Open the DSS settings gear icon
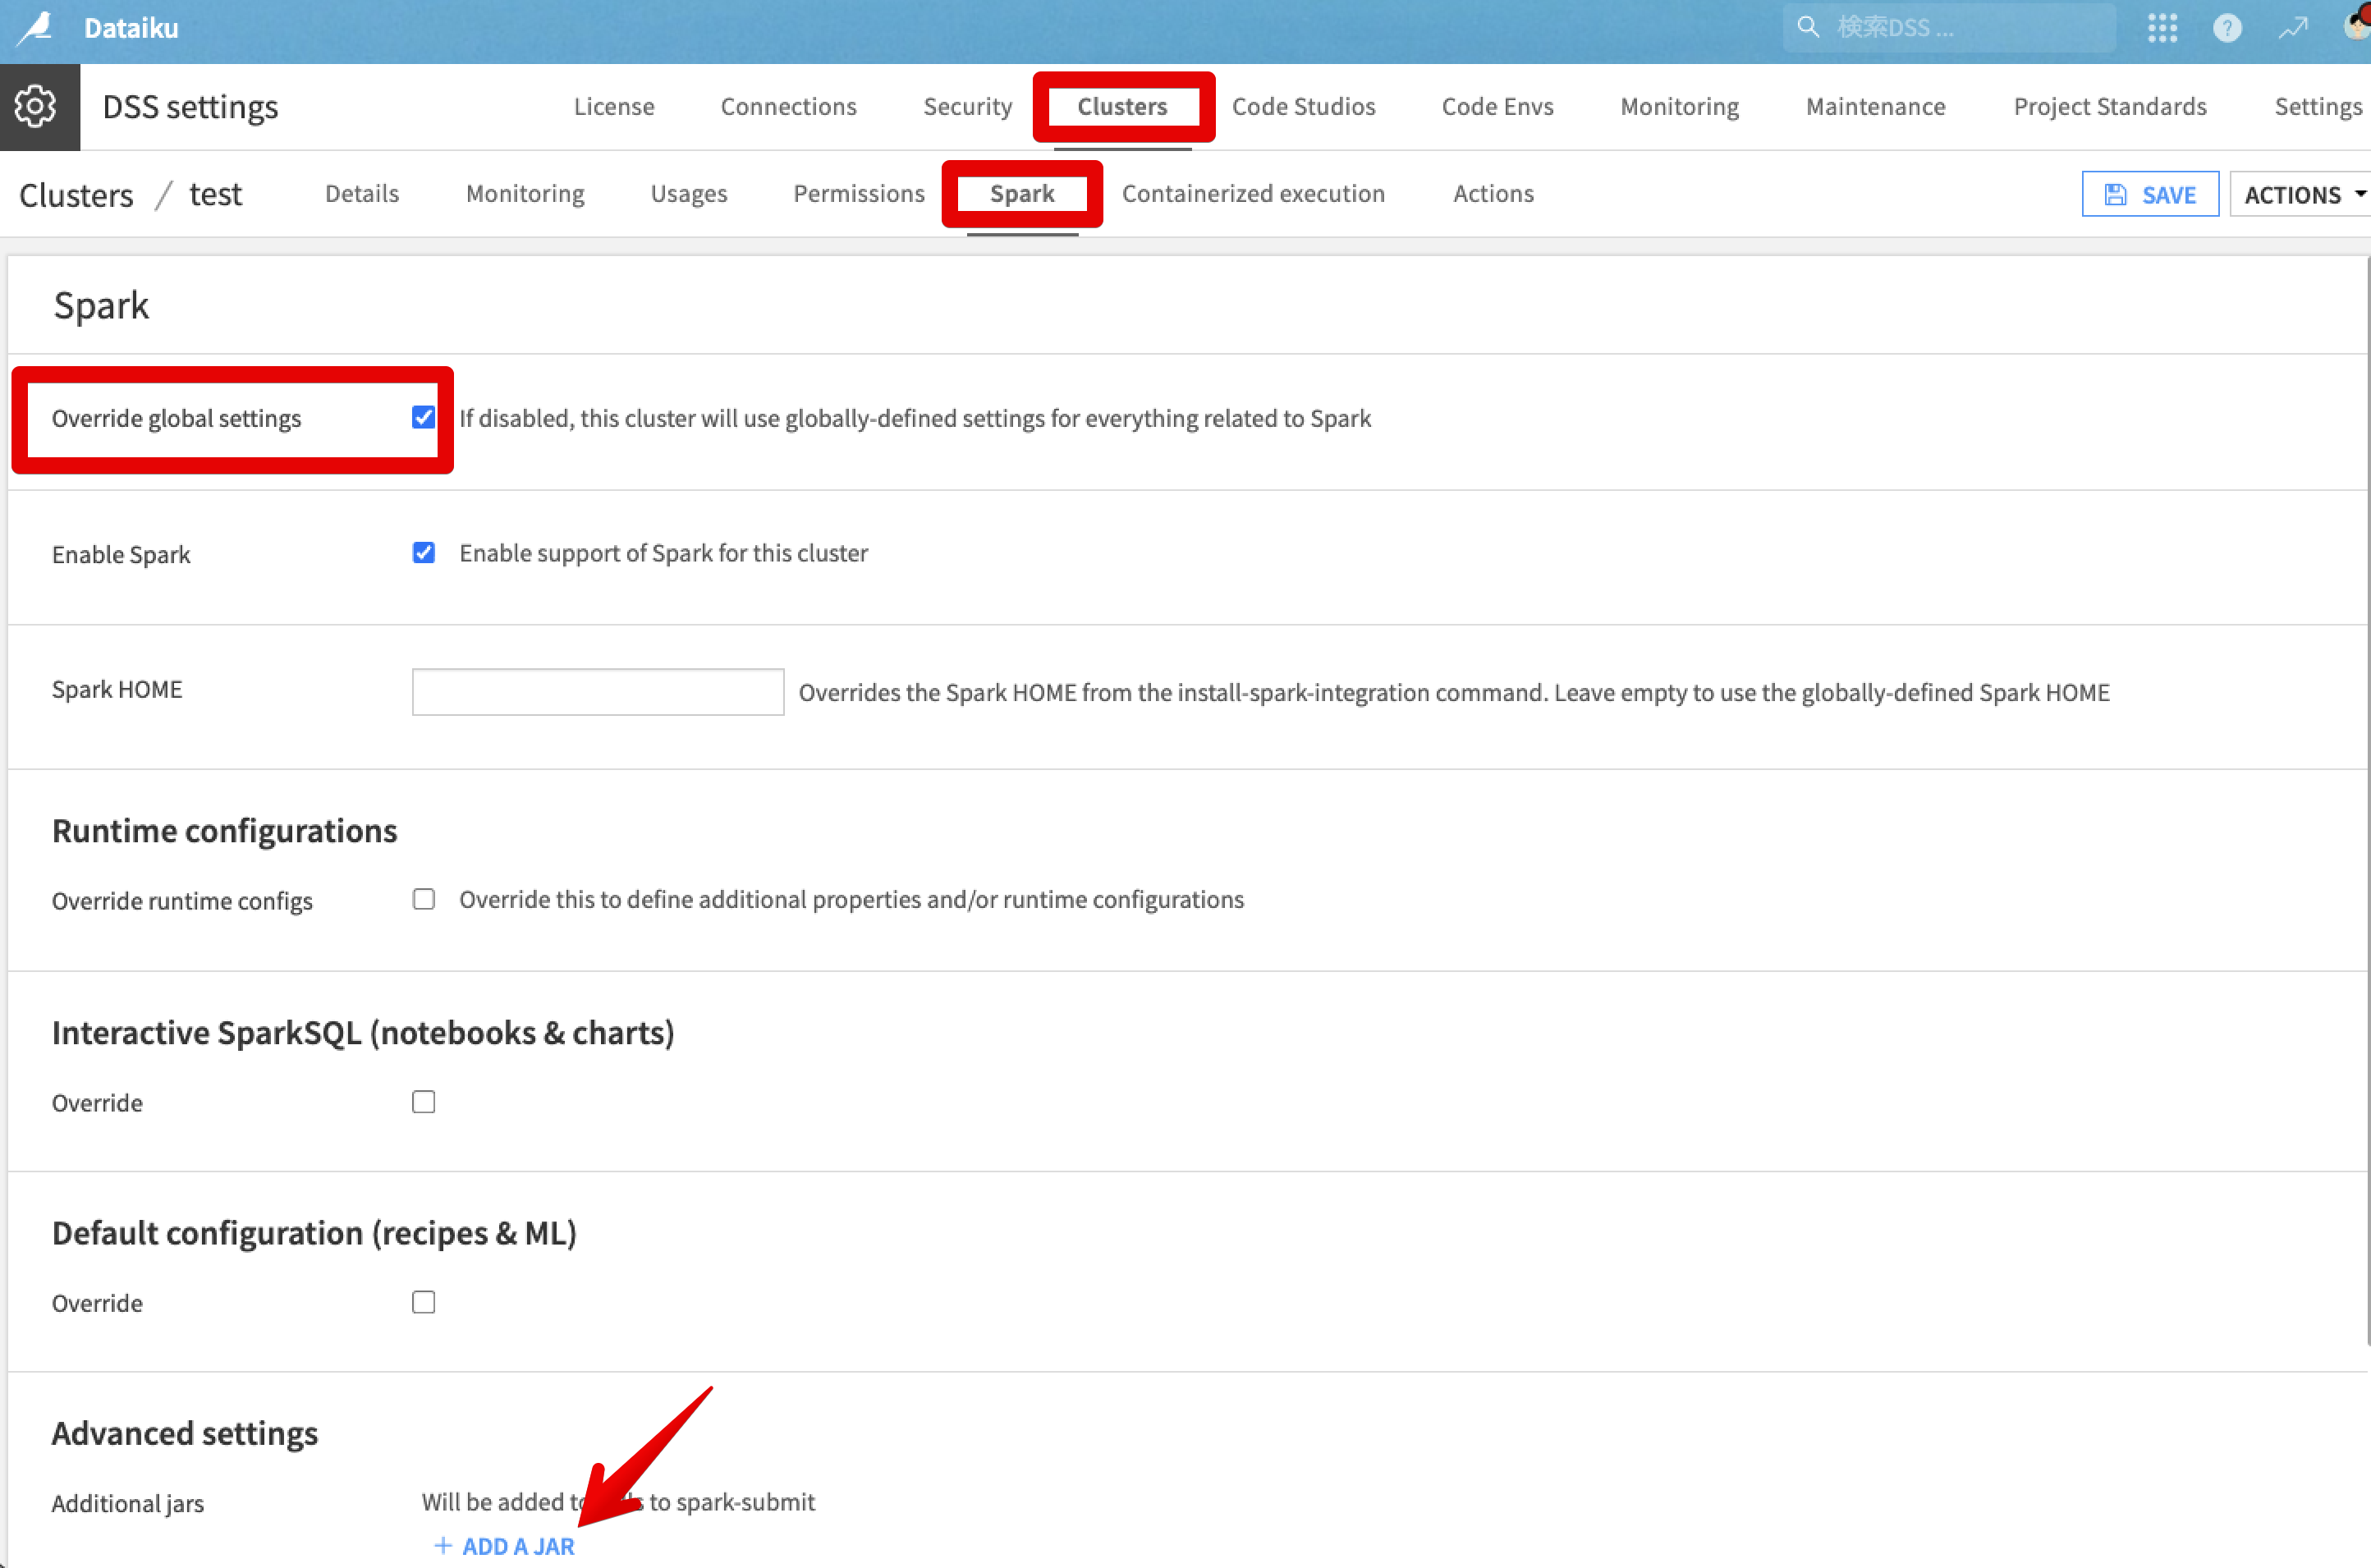Screen dimensions: 2371x1568 click(x=37, y=106)
